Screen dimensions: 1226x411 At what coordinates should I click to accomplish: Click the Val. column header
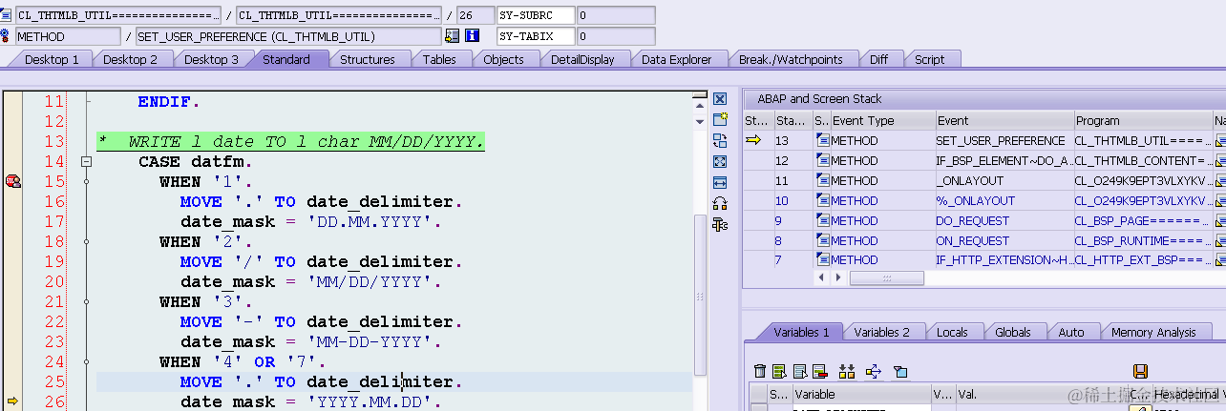1042,394
